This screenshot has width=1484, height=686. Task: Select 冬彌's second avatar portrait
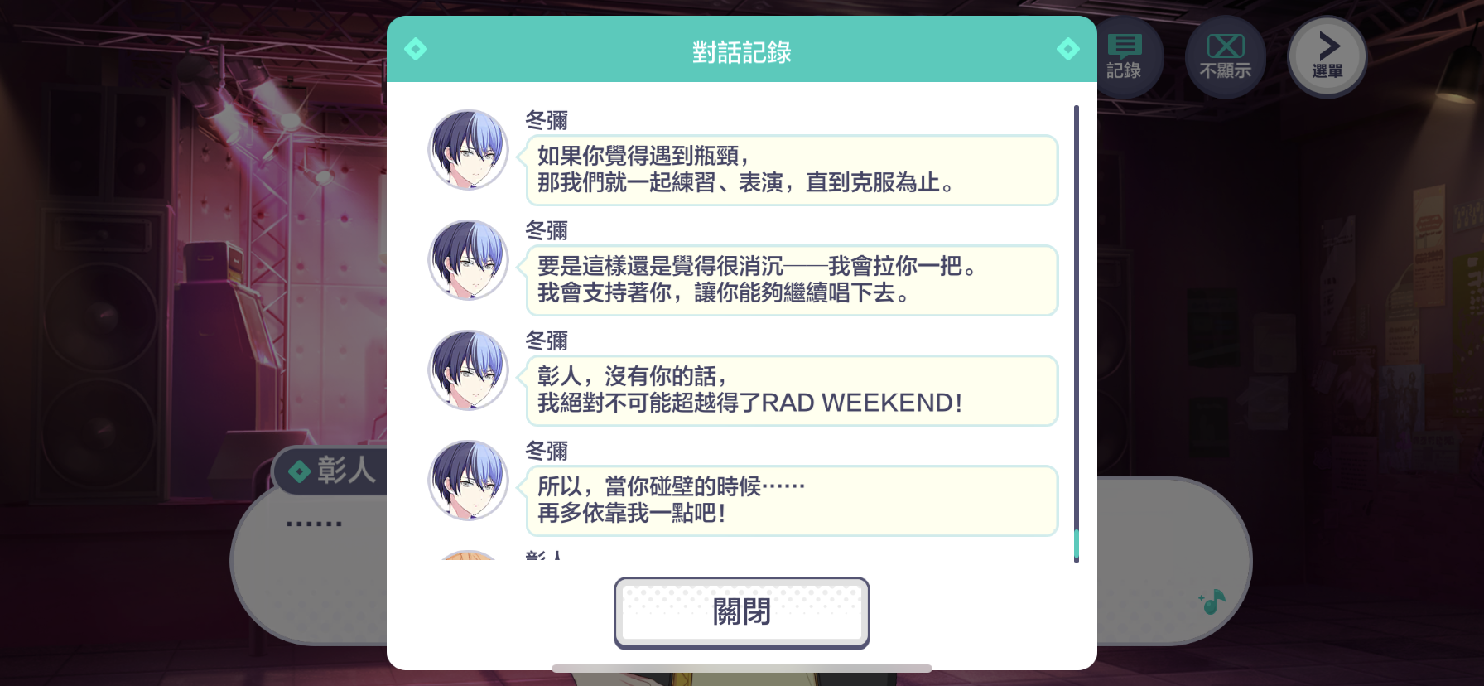pyautogui.click(x=468, y=260)
